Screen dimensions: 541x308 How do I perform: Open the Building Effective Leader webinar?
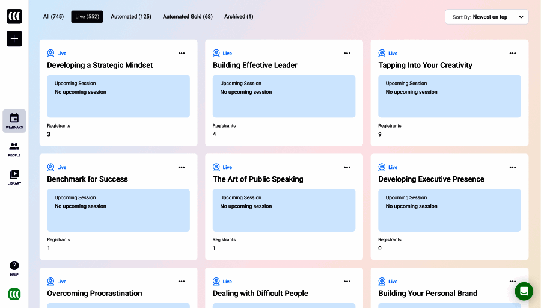(255, 65)
